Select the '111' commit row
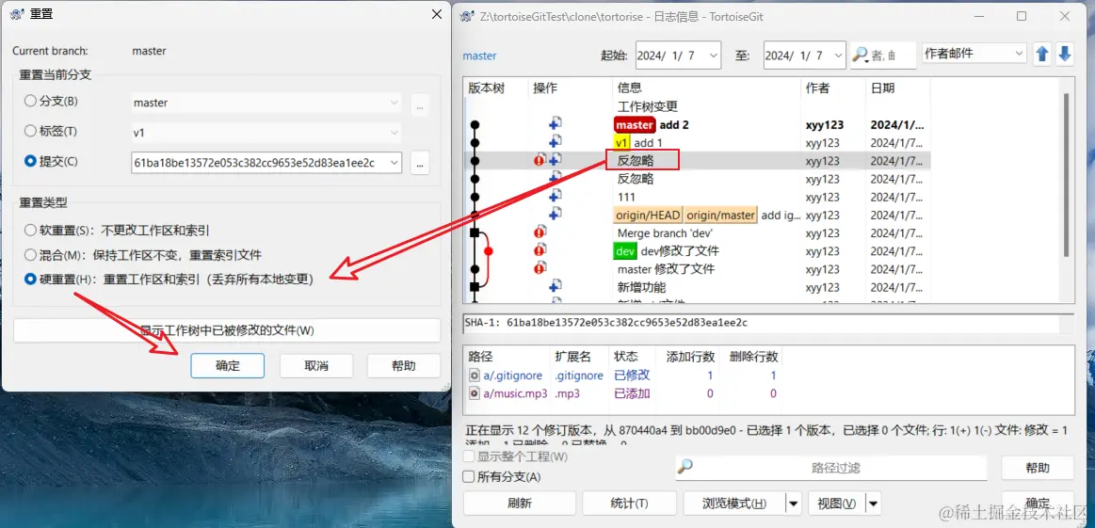 (697, 197)
